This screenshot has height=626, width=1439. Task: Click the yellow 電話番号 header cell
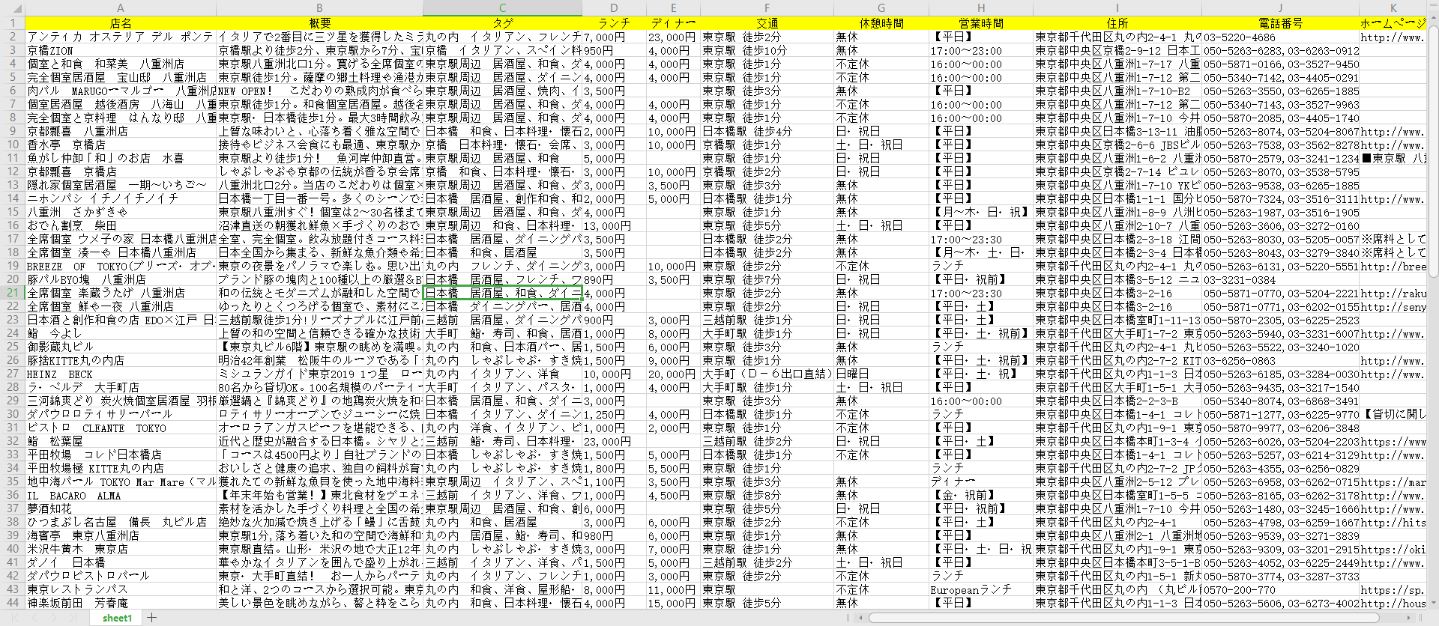click(x=1280, y=23)
